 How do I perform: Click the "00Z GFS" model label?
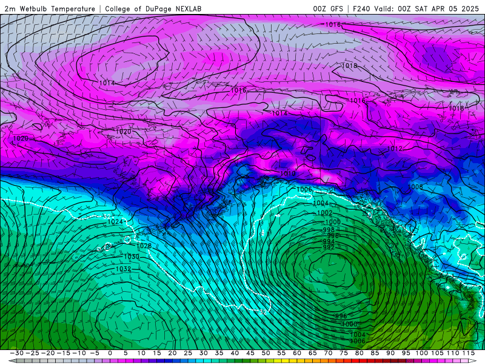click(328, 9)
